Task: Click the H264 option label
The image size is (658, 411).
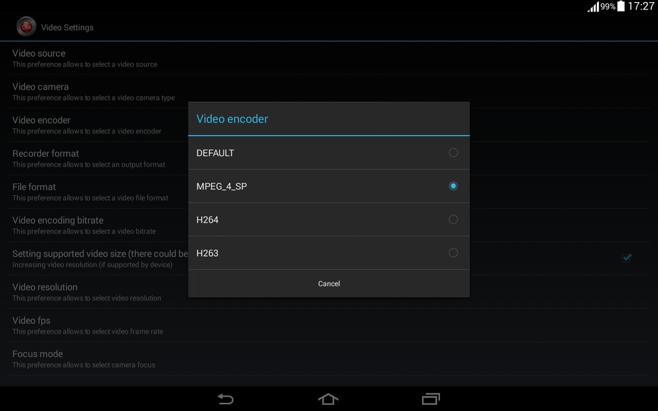Action: point(207,220)
